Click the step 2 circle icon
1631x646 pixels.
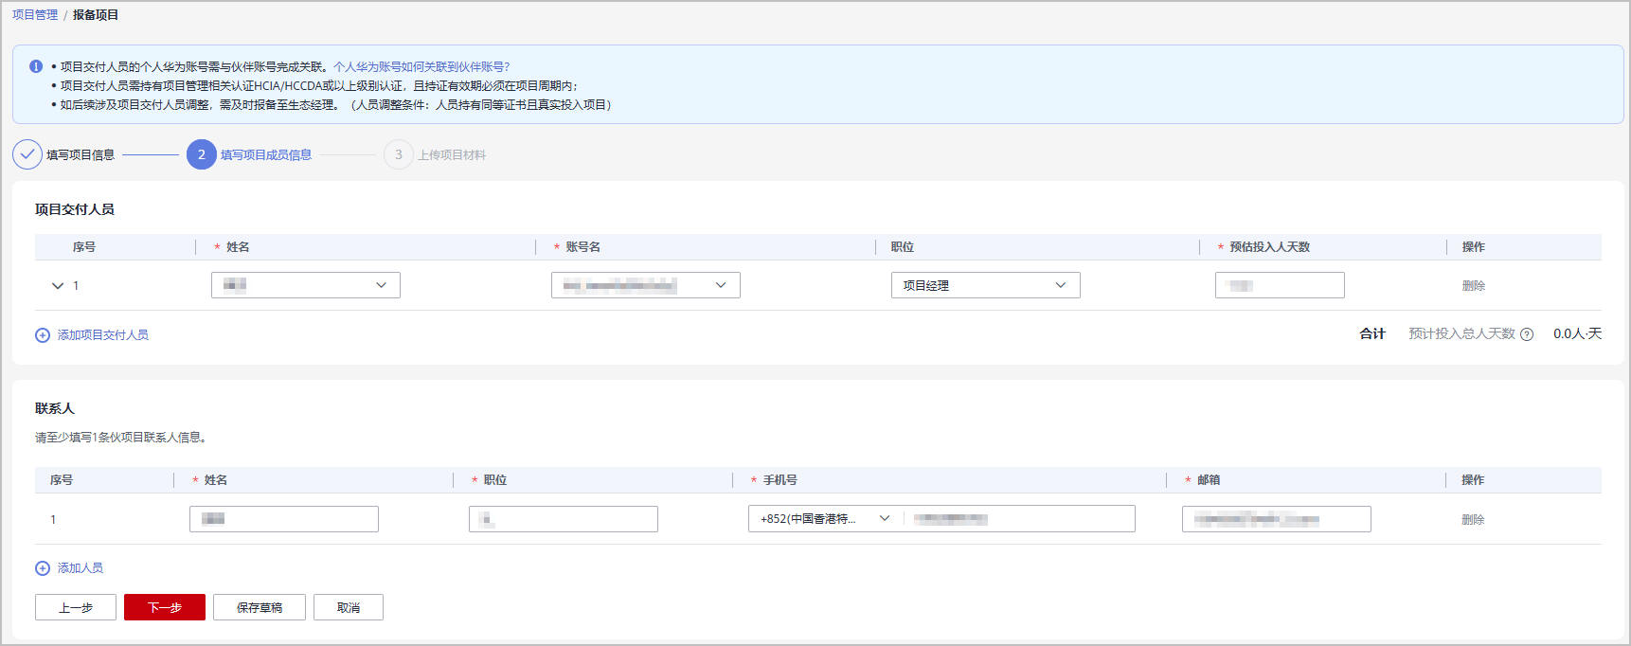click(201, 154)
